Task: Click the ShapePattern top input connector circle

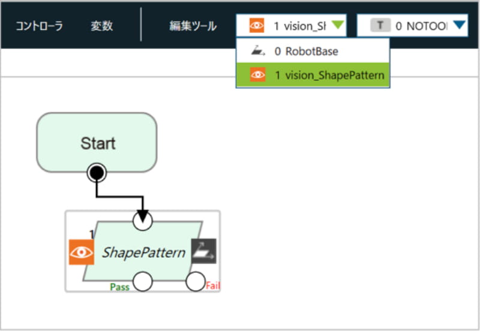Action: [142, 220]
